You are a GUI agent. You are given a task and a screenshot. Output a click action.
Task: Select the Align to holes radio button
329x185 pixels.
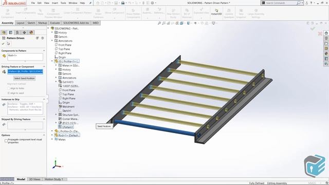click(9, 88)
